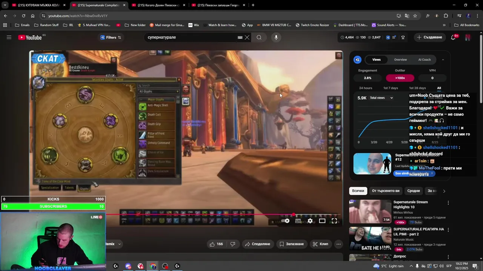Select the Всички filter chip

(358, 191)
